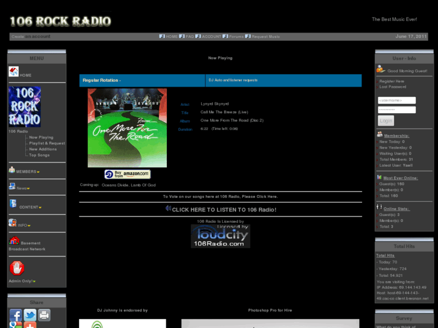Open Playlist & Request in sidebar

click(x=47, y=143)
